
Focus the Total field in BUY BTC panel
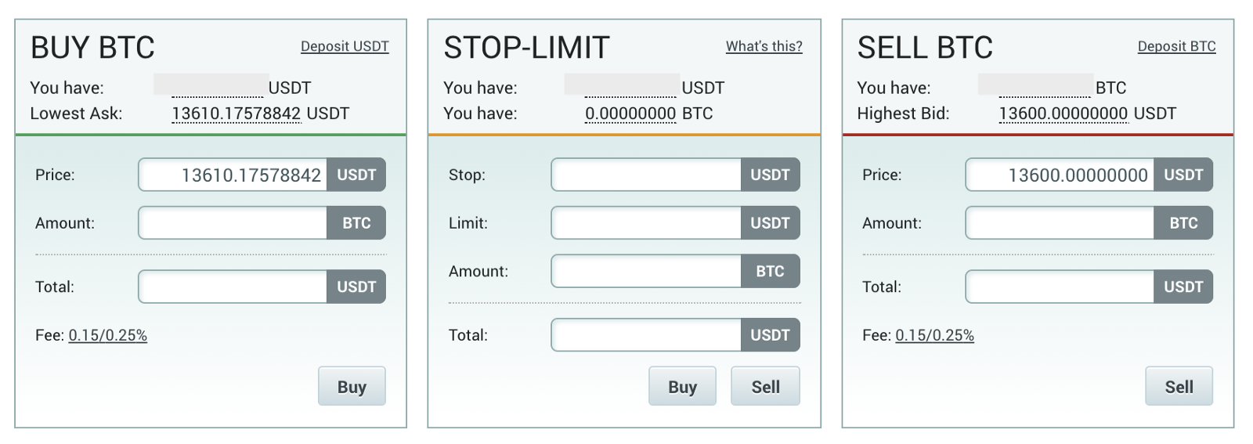point(233,287)
